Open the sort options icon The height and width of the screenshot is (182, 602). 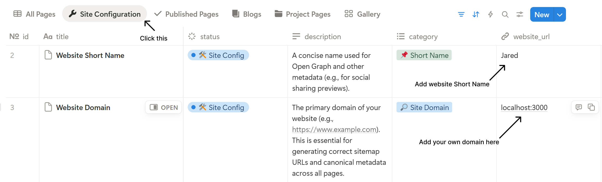point(476,14)
